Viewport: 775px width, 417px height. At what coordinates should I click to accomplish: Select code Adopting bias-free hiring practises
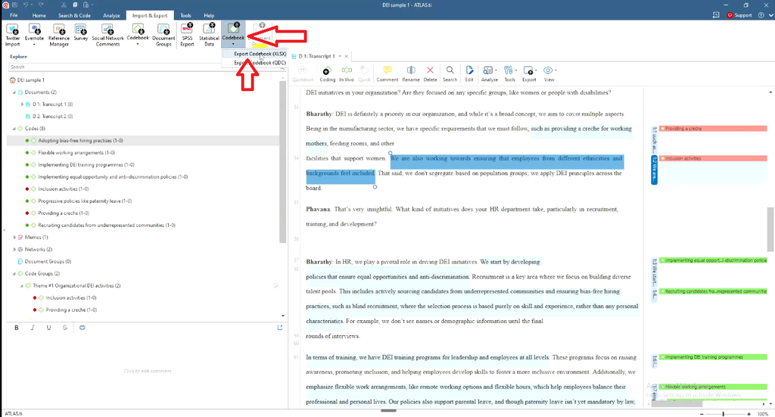(x=80, y=140)
